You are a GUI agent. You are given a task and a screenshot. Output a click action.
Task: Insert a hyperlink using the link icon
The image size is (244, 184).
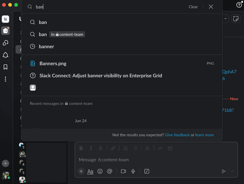point(113,148)
